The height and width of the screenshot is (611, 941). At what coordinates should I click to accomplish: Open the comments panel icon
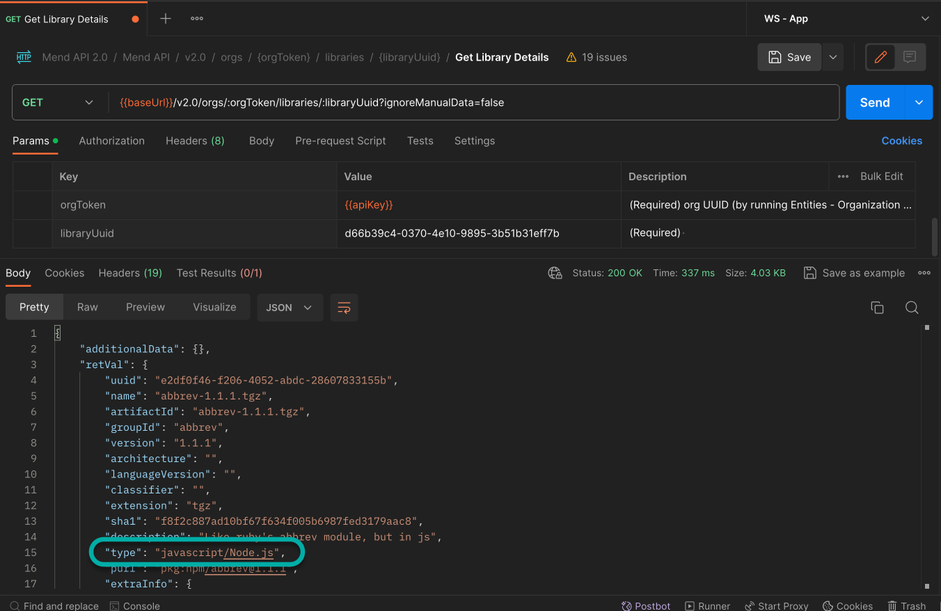tap(910, 57)
